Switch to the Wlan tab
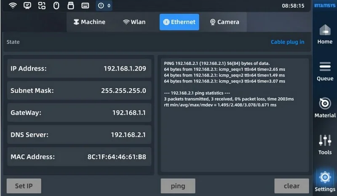Viewport: 337px width, 196px height. pyautogui.click(x=134, y=22)
